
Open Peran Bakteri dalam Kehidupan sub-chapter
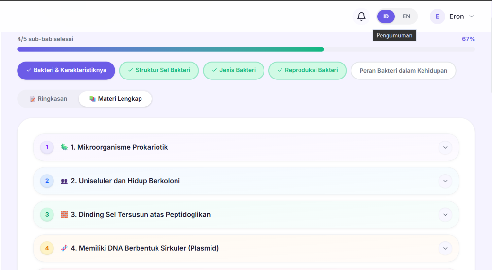[x=403, y=71]
